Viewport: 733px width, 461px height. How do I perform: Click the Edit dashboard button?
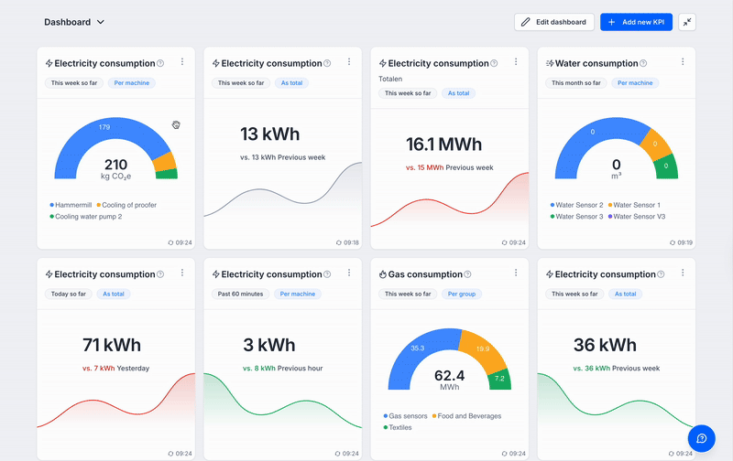(554, 22)
